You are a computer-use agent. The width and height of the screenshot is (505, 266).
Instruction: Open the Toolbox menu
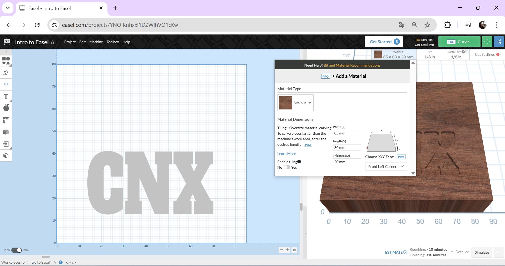point(113,42)
